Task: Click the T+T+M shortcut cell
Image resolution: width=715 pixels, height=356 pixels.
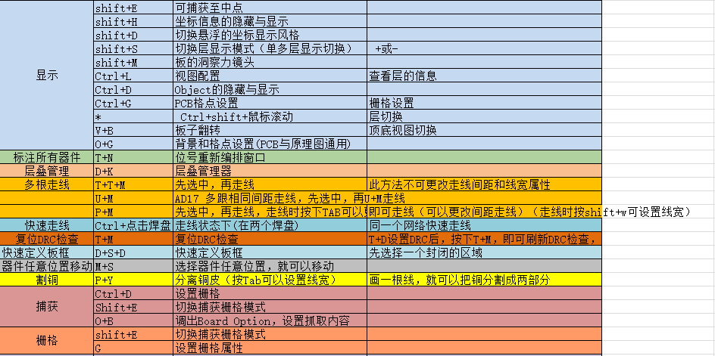Action: click(133, 185)
